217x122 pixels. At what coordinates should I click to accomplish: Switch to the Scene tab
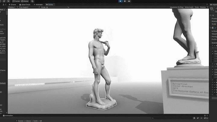[x=12, y=5]
